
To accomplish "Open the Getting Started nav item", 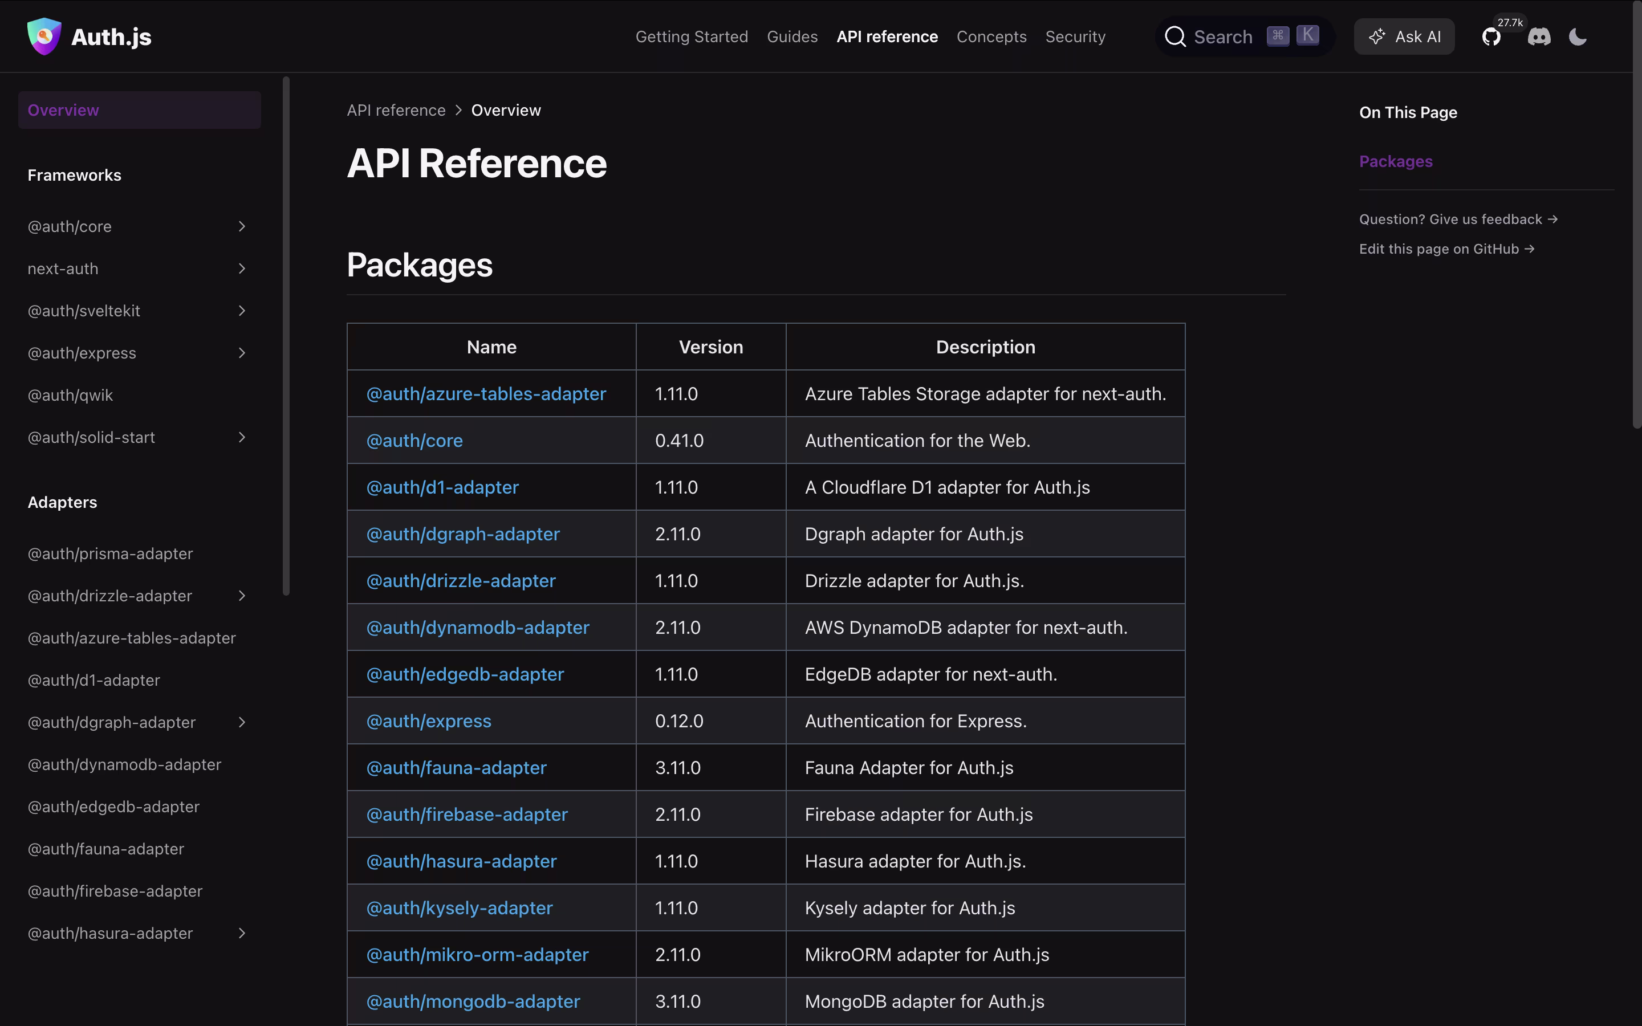I will click(692, 36).
